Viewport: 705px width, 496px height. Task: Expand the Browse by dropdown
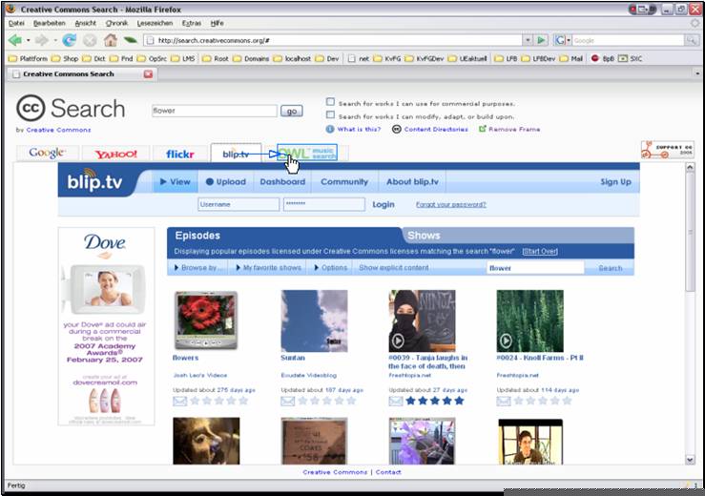(199, 268)
